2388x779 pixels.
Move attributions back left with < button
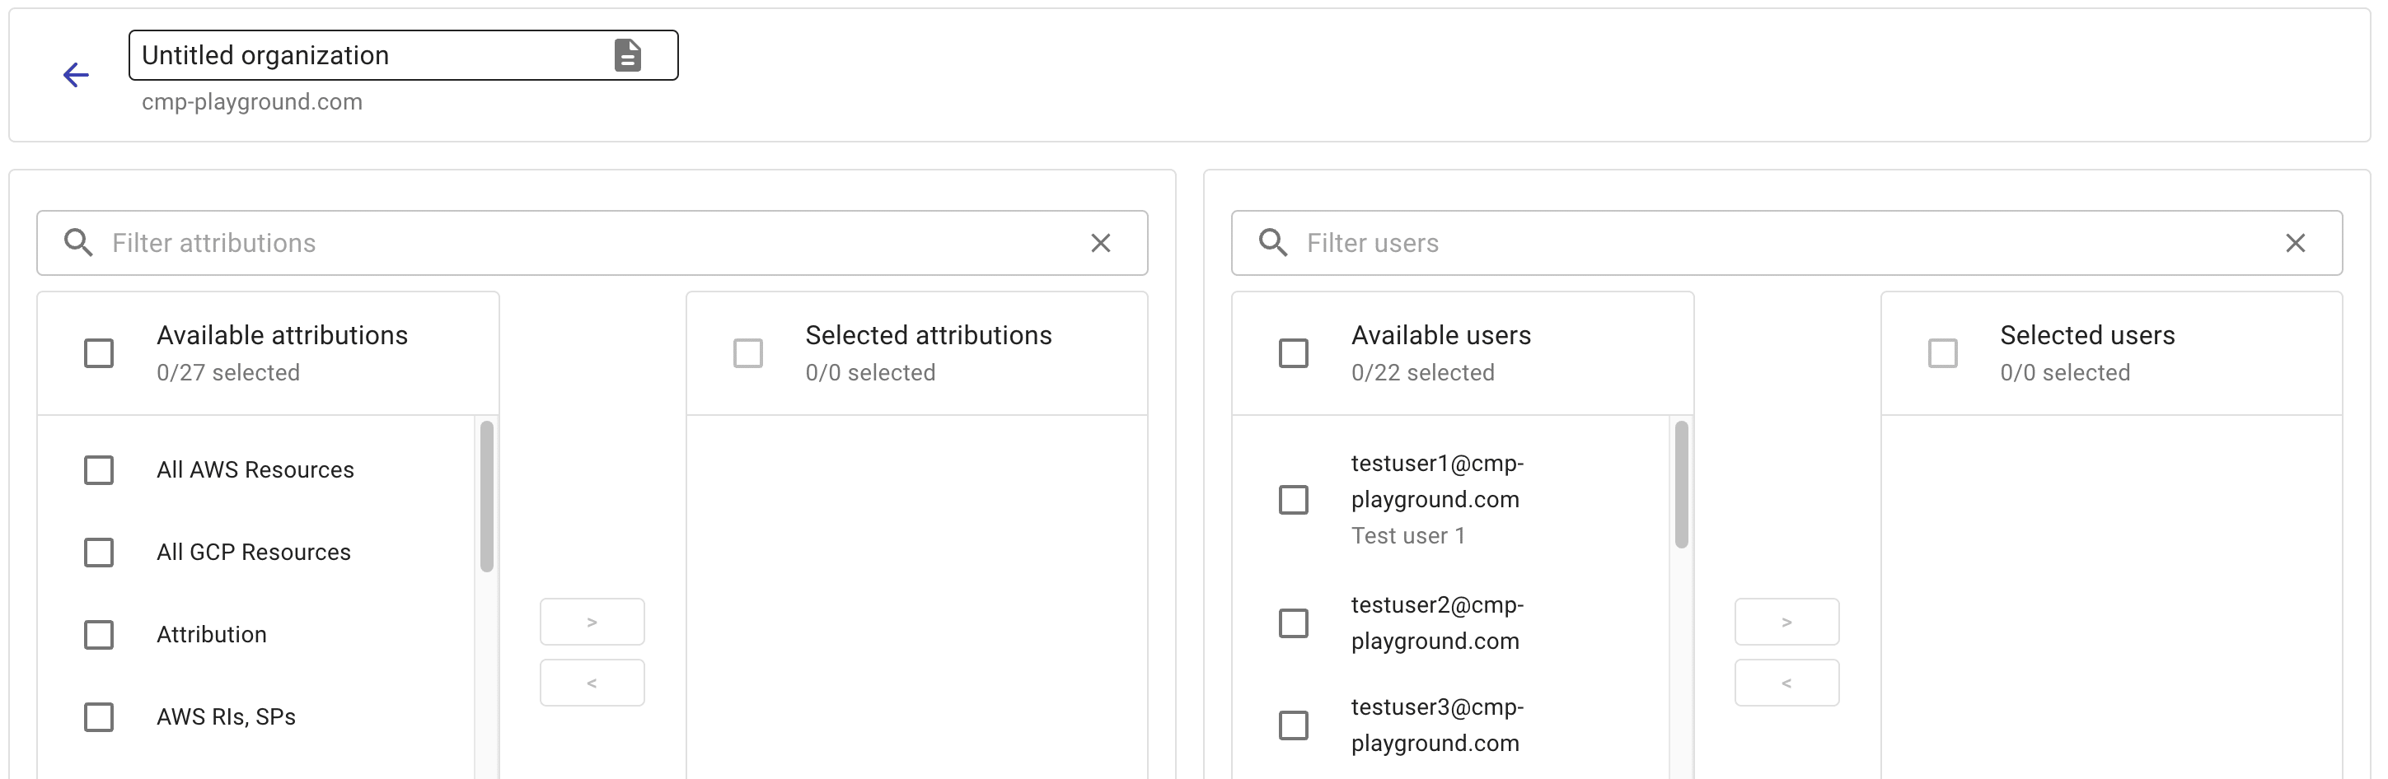click(592, 683)
